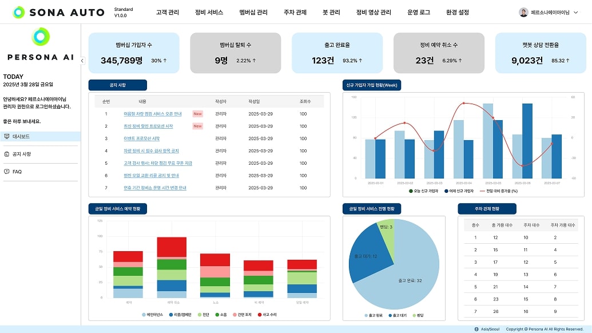592x333 pixels.
Task: Collapse the left sidebar with the chevron
Action: click(x=82, y=61)
